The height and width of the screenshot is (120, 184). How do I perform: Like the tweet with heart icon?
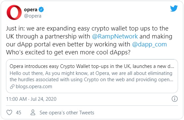click(x=9, y=112)
